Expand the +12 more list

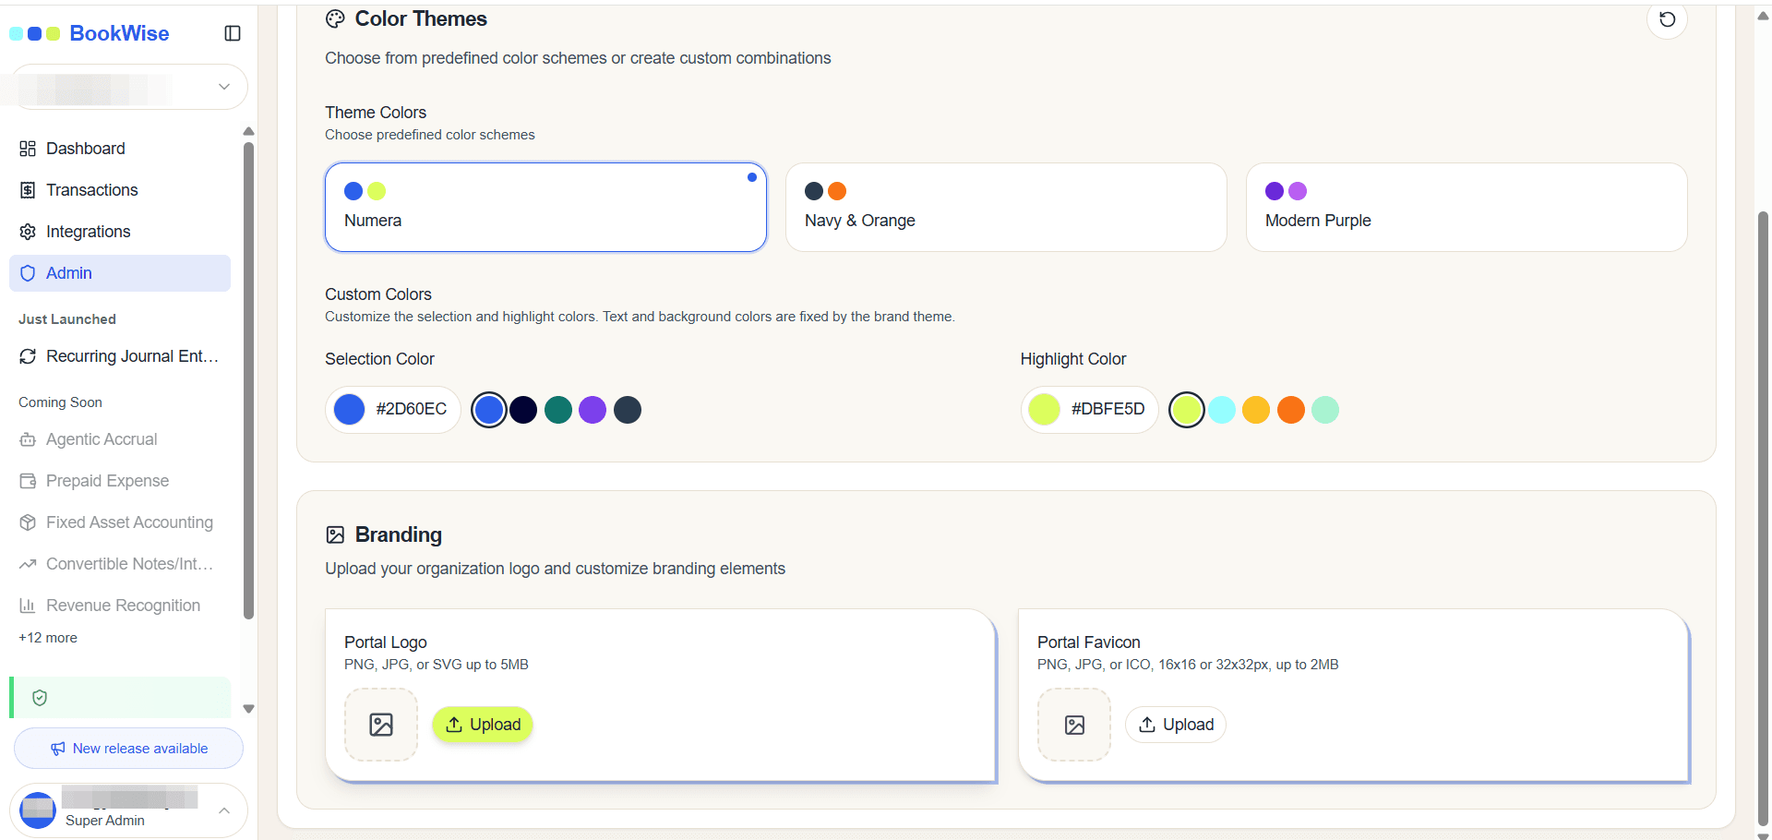click(x=48, y=638)
